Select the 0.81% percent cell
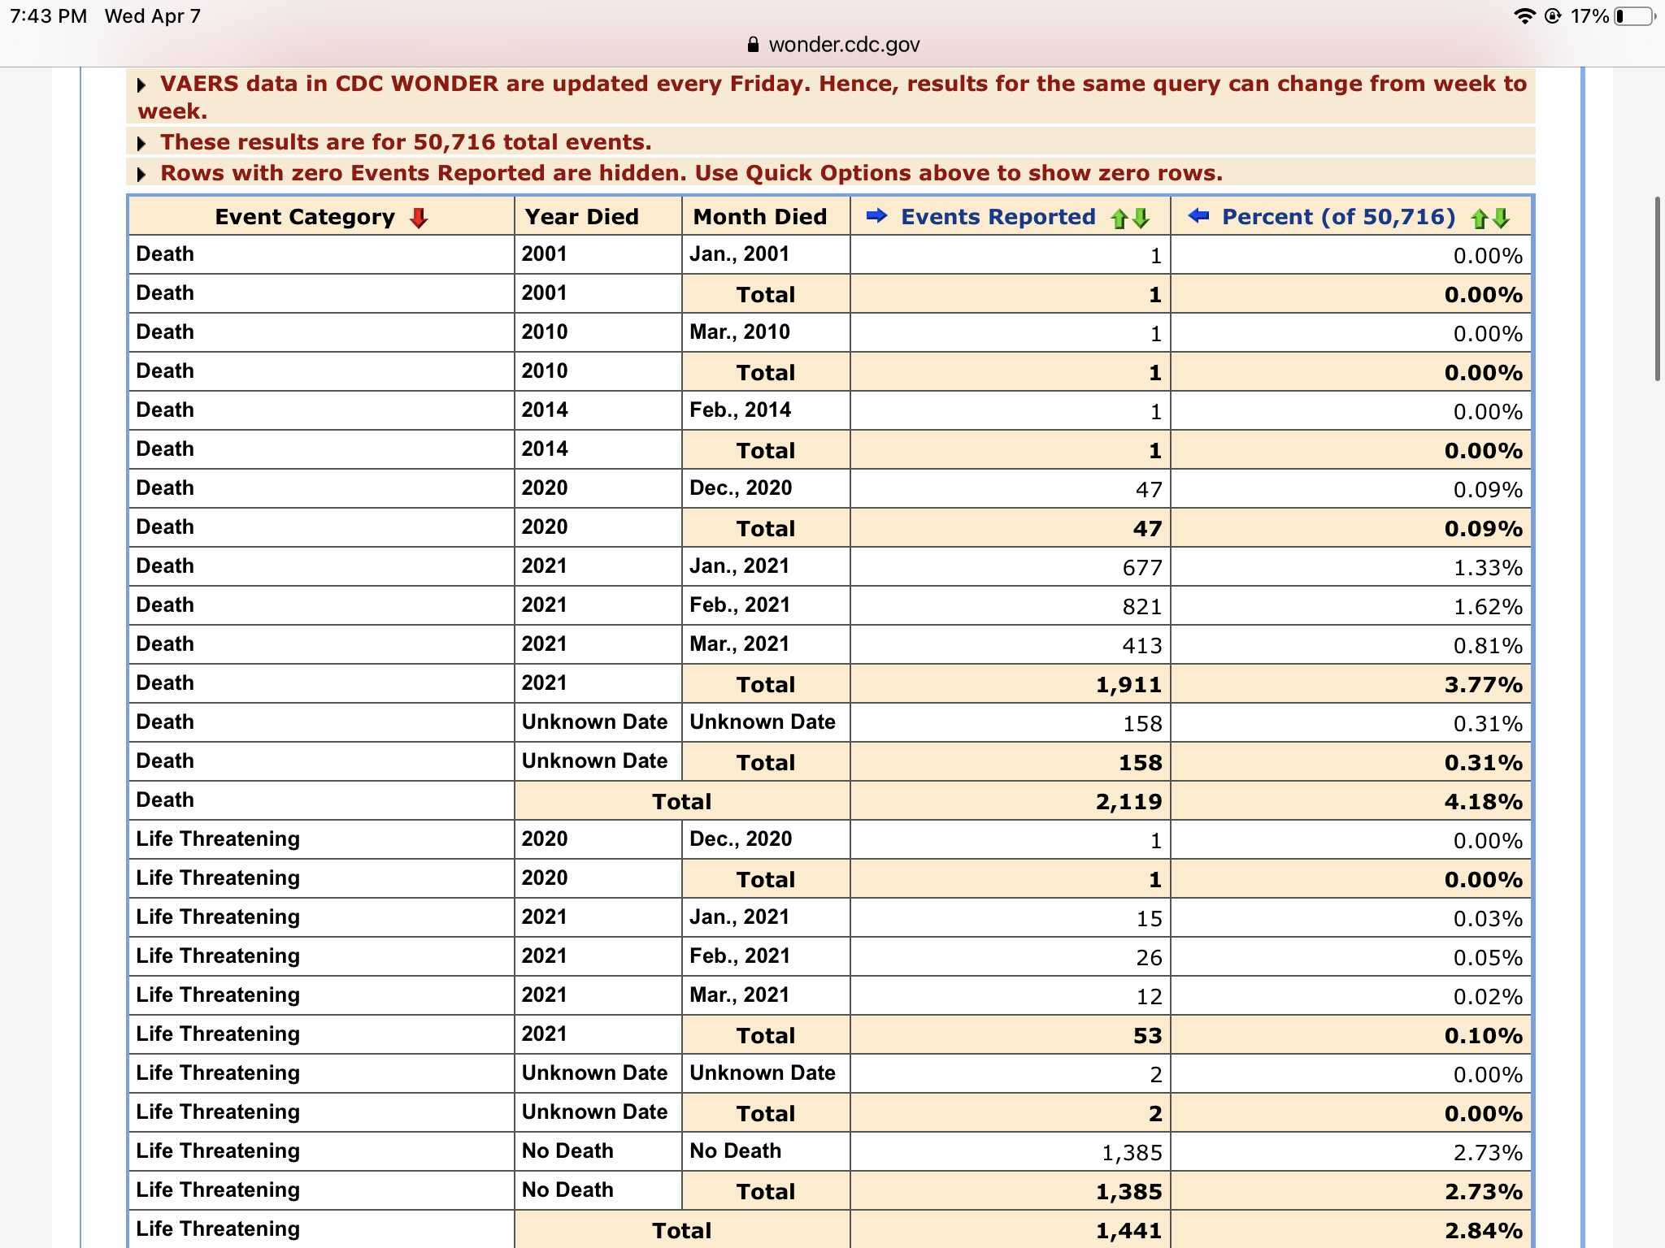Image resolution: width=1665 pixels, height=1248 pixels. (x=1351, y=644)
